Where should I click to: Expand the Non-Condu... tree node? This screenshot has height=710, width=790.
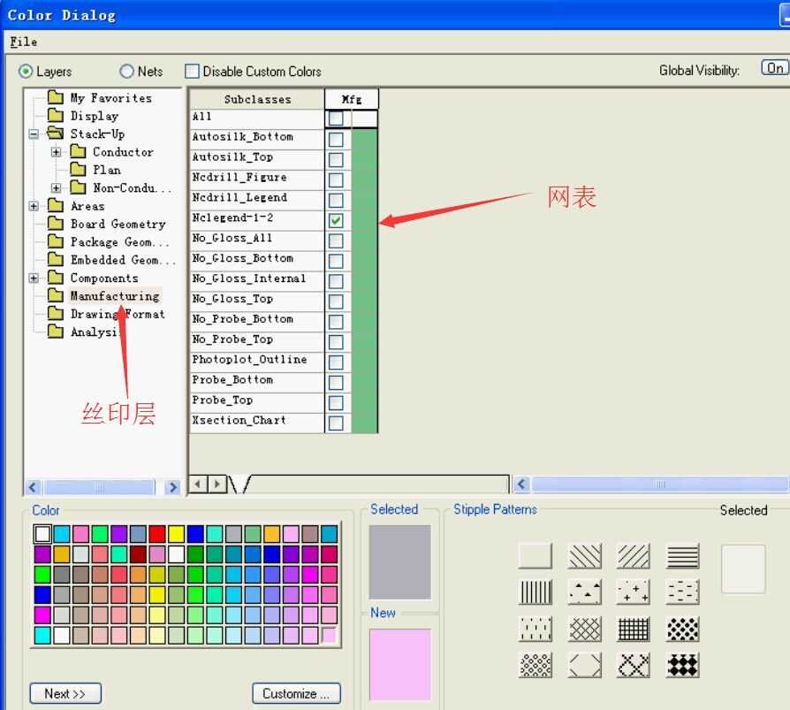57,188
